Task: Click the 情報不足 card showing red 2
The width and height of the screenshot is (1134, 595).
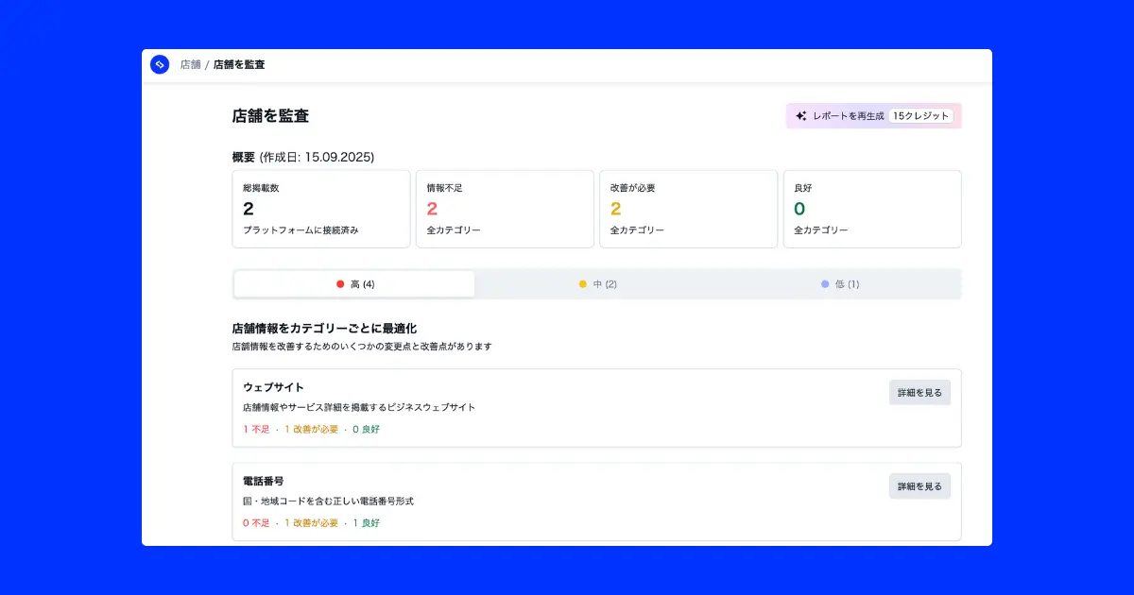Action: (x=505, y=209)
